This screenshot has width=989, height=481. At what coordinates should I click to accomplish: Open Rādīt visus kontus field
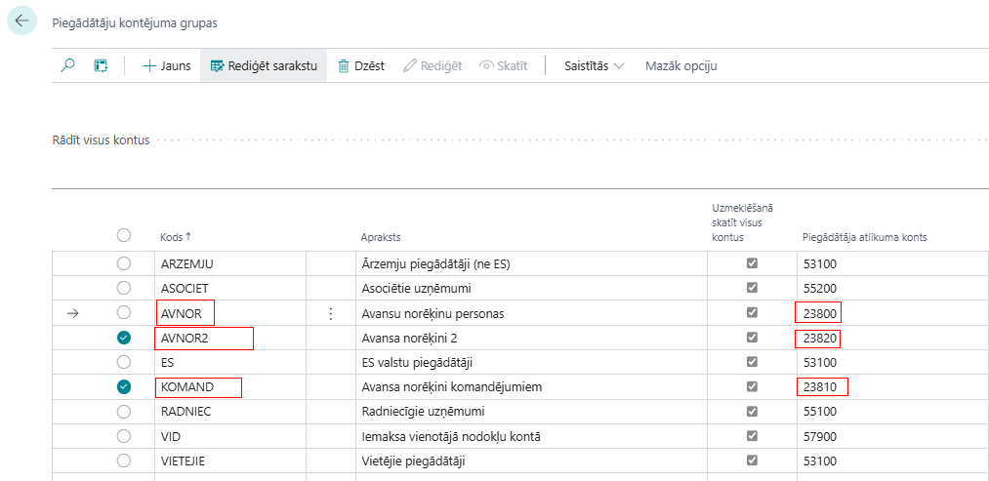click(x=101, y=140)
